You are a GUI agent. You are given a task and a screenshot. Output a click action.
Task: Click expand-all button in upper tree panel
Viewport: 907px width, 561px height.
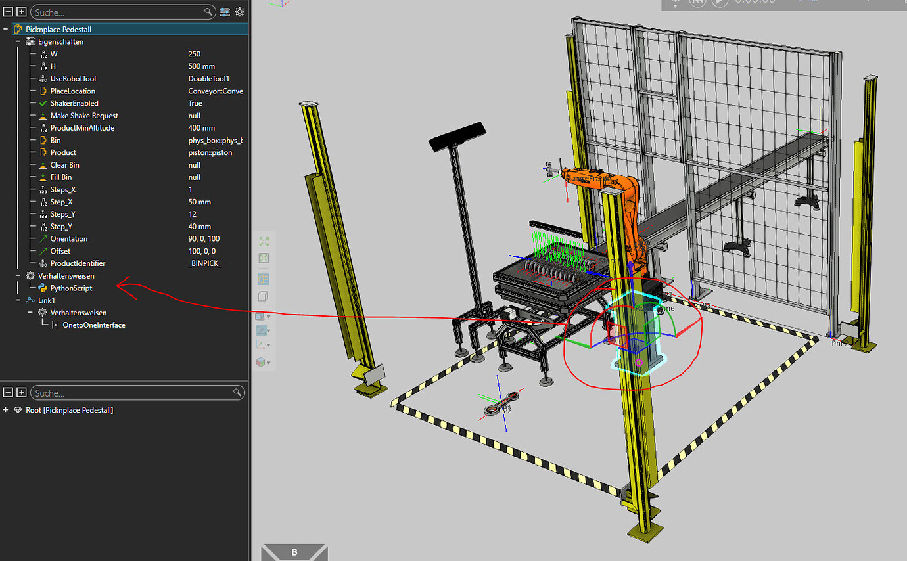(x=21, y=12)
